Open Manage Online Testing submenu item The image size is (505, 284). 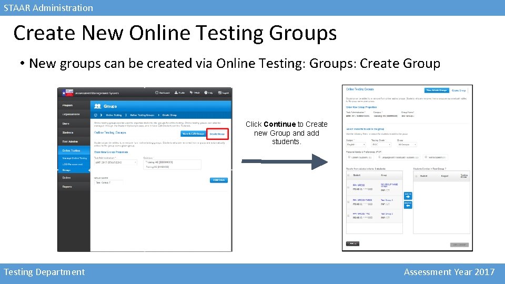tap(74, 158)
